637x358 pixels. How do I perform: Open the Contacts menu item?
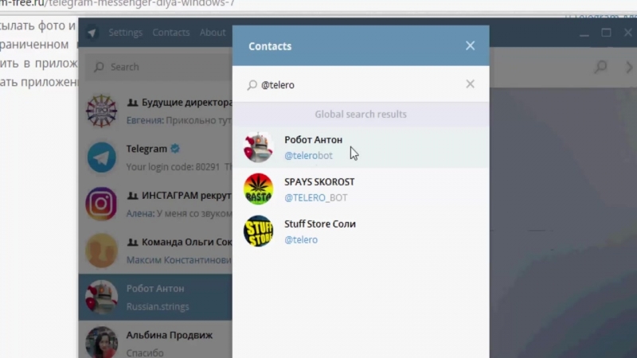tap(171, 33)
